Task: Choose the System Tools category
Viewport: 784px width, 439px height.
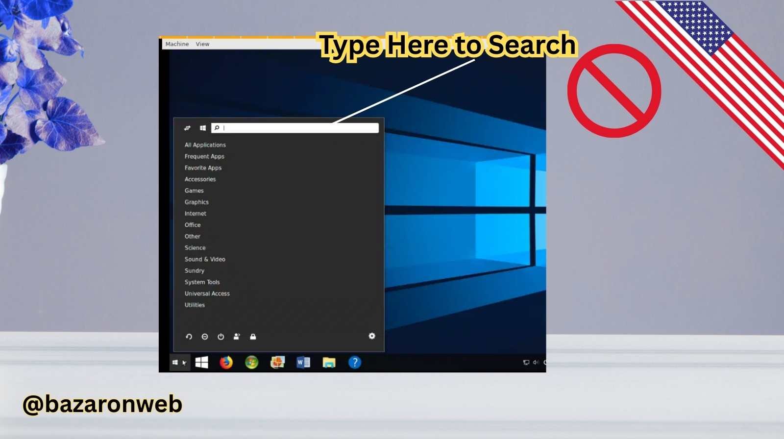Action: [x=202, y=282]
